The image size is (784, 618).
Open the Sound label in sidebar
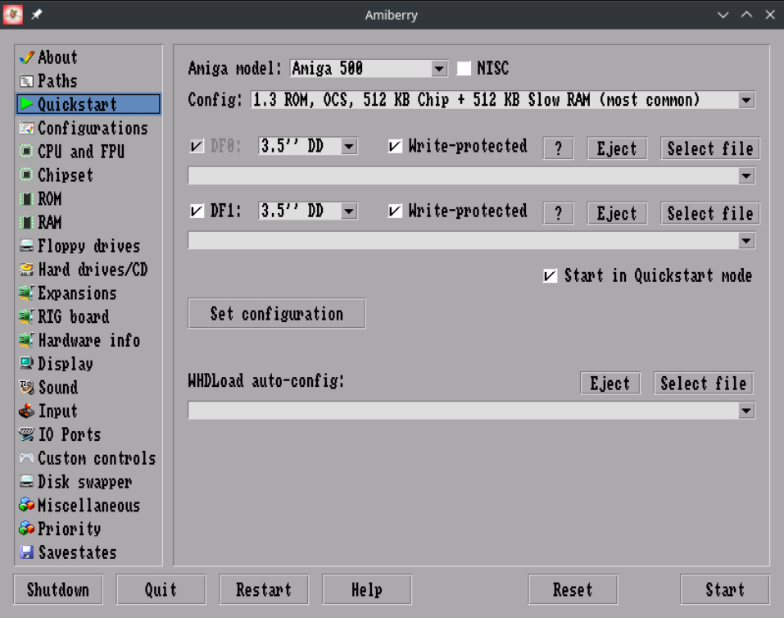click(x=58, y=388)
